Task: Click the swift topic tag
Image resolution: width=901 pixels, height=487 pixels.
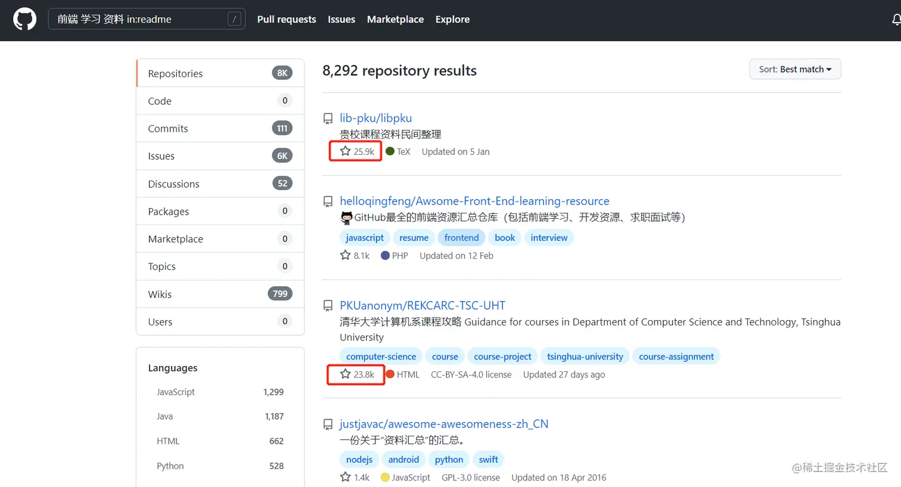Action: pos(488,460)
